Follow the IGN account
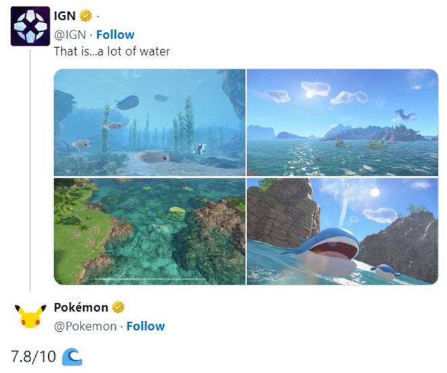This screenshot has width=447, height=373. [x=115, y=34]
